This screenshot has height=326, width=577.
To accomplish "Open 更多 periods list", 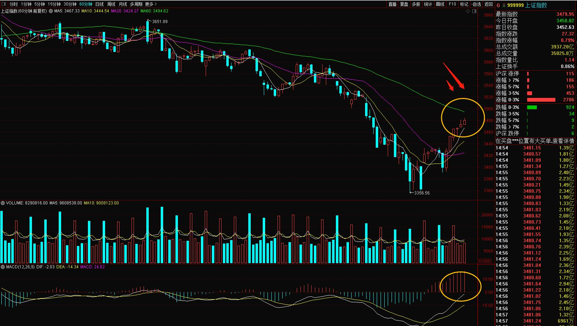I will click(151, 4).
